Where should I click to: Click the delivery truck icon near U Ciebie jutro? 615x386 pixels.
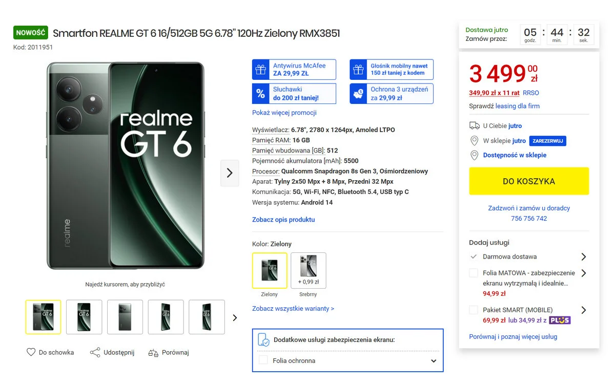(474, 125)
